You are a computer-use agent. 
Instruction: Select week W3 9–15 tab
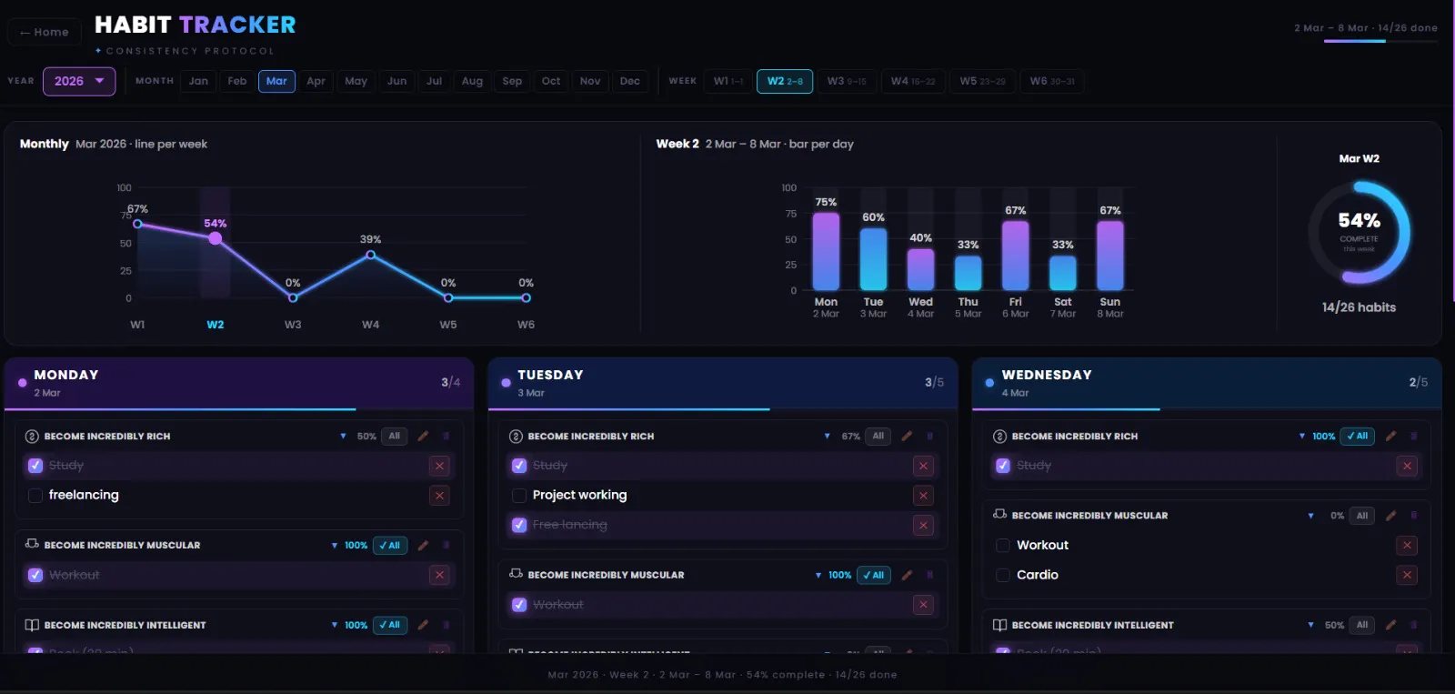coord(847,81)
